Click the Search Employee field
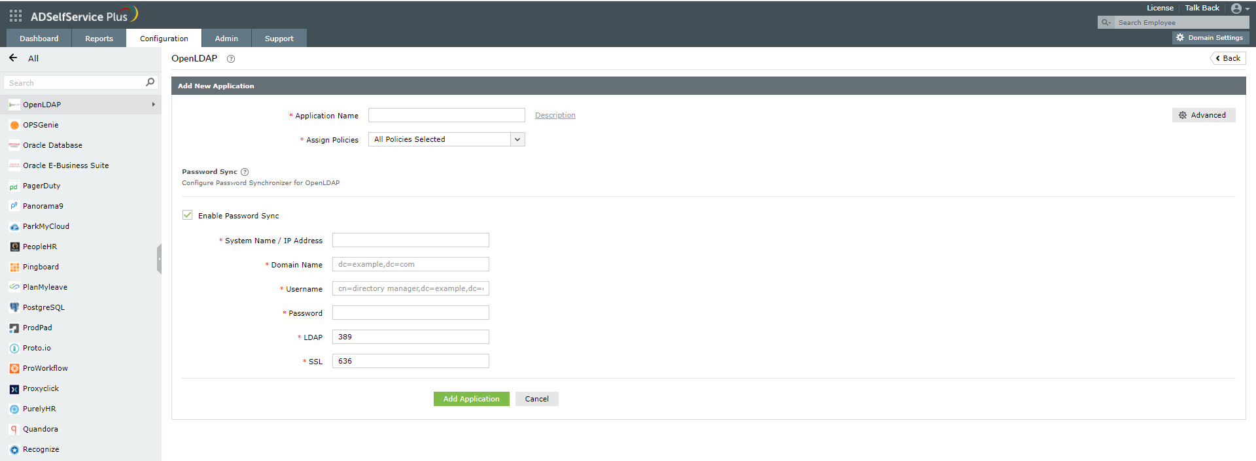Viewport: 1256px width, 461px height. (x=1181, y=22)
